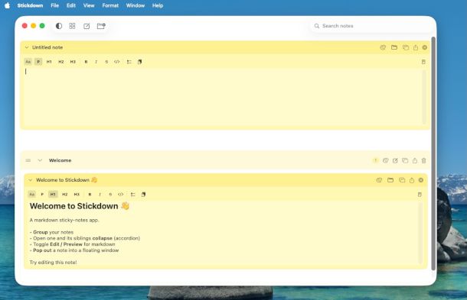Add a new group via window toolbar folder icon
The width and height of the screenshot is (467, 300).
point(101,26)
